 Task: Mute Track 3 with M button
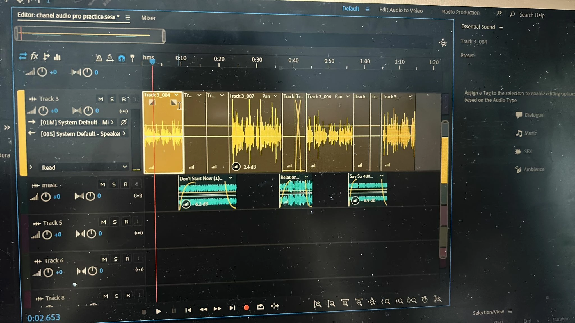[101, 99]
